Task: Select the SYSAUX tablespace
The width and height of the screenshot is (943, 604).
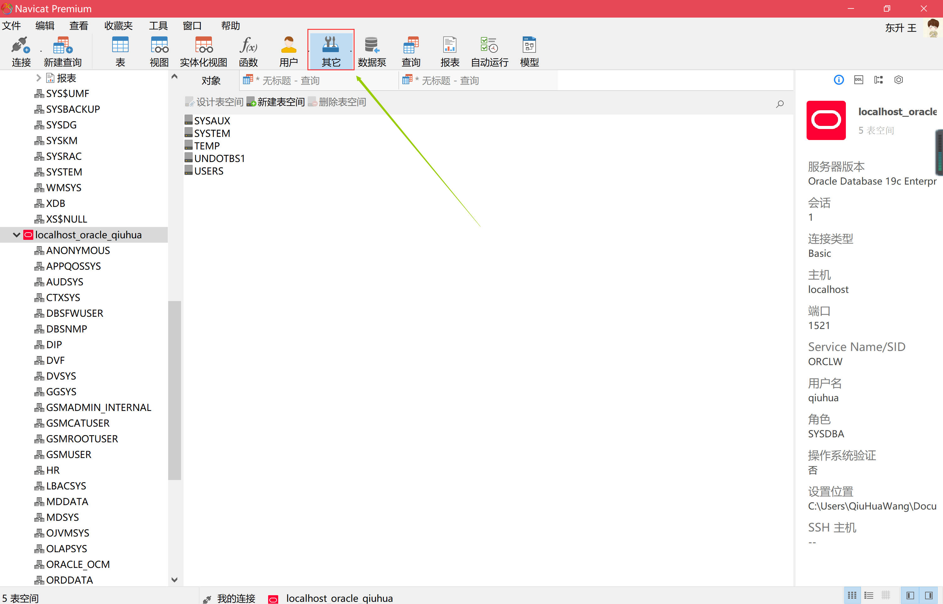Action: [x=207, y=121]
